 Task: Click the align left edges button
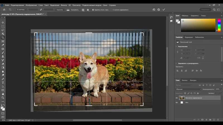pos(177,71)
